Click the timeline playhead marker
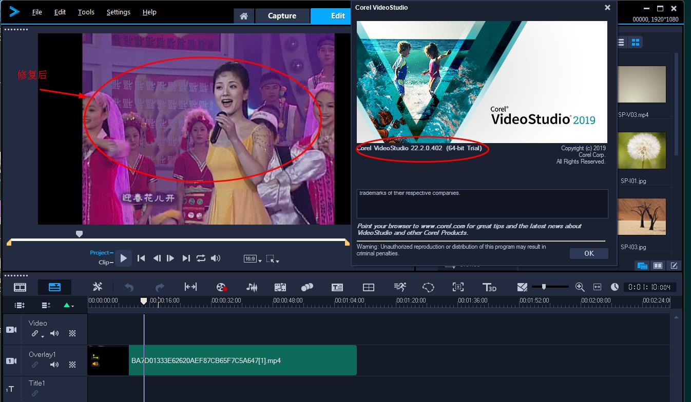Screen dimensions: 691x402 [144, 301]
